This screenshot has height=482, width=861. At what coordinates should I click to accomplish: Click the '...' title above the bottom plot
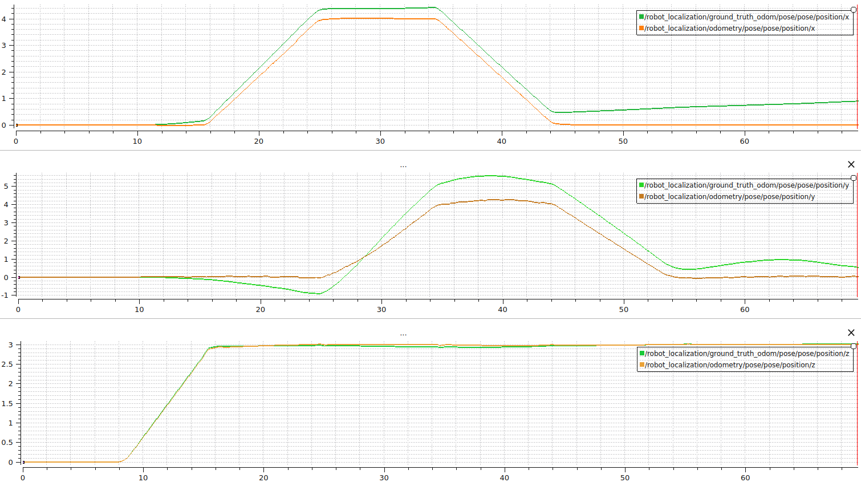click(x=403, y=334)
